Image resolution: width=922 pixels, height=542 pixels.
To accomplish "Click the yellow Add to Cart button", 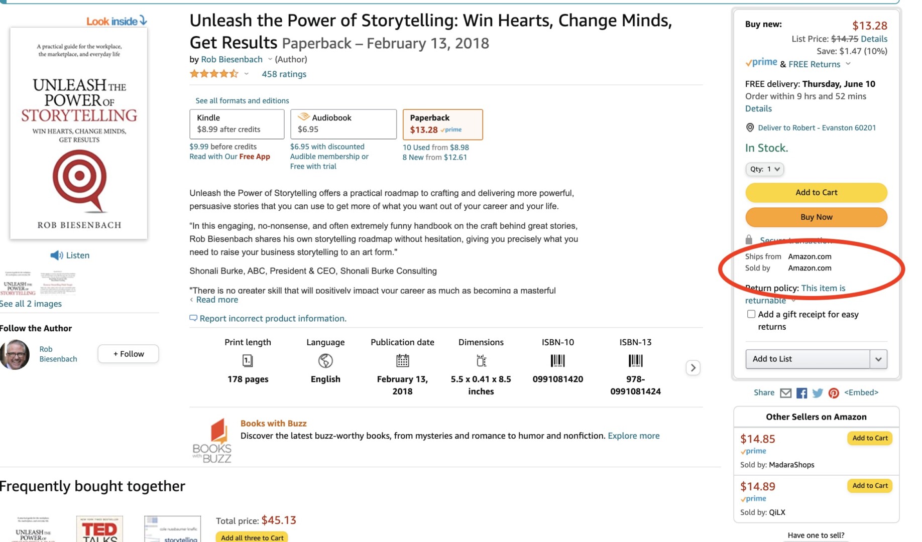I will [816, 193].
